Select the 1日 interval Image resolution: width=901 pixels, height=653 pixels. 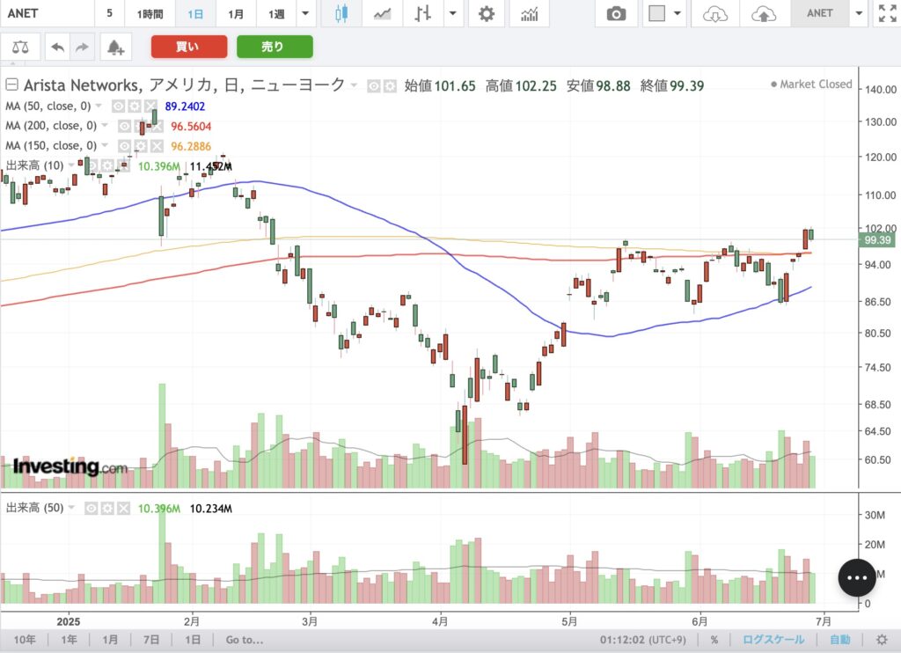[195, 14]
